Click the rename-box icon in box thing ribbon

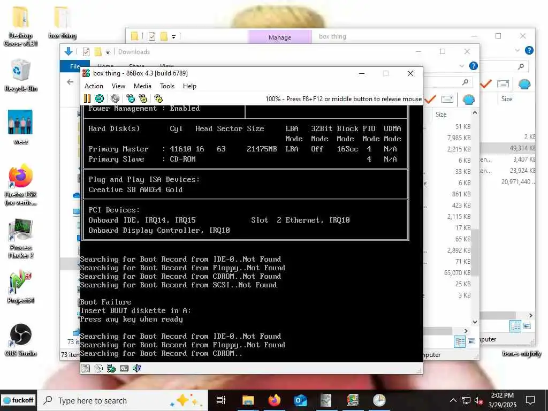point(503,84)
